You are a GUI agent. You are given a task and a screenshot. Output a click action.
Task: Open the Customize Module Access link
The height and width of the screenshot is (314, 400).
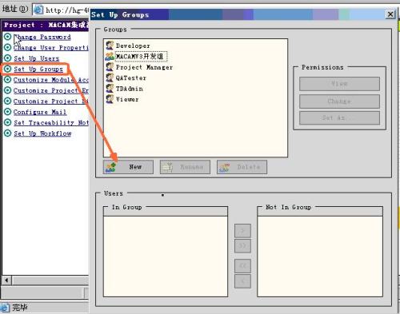[x=51, y=80]
